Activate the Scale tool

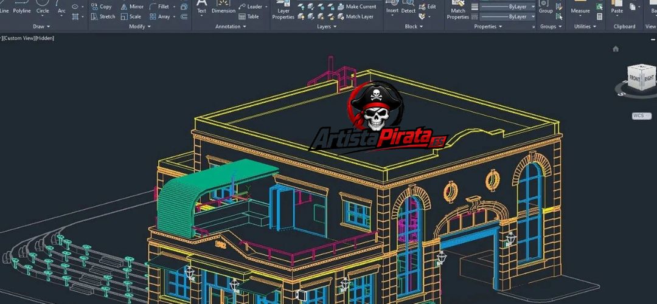pyautogui.click(x=131, y=17)
